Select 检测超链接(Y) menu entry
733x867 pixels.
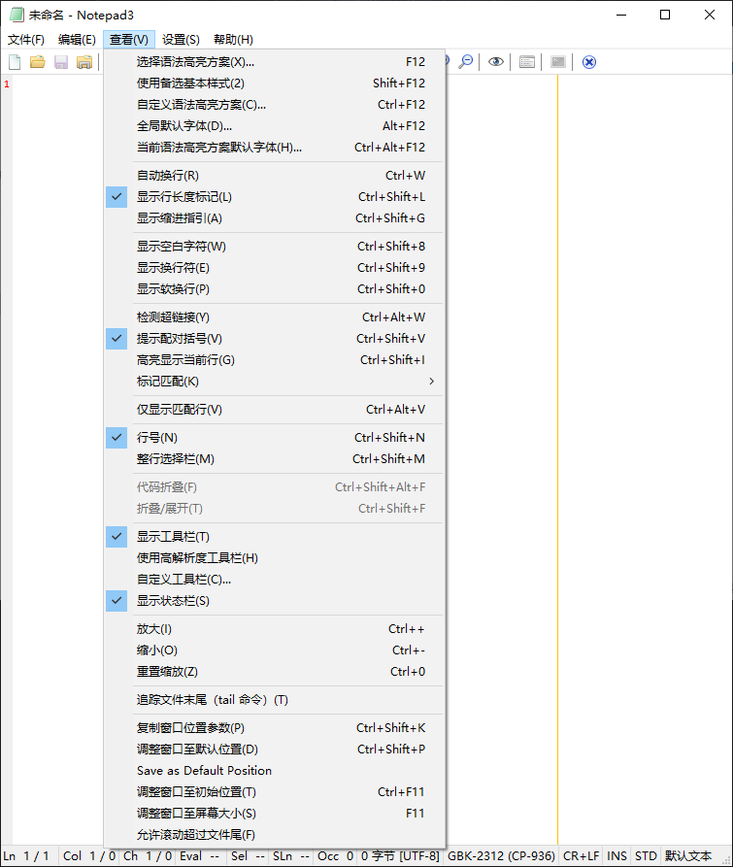click(x=274, y=317)
